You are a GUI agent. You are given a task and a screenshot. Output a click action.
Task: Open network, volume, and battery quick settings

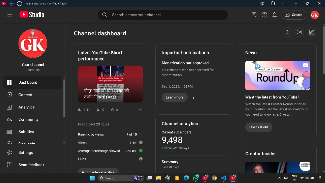[x=307, y=178]
